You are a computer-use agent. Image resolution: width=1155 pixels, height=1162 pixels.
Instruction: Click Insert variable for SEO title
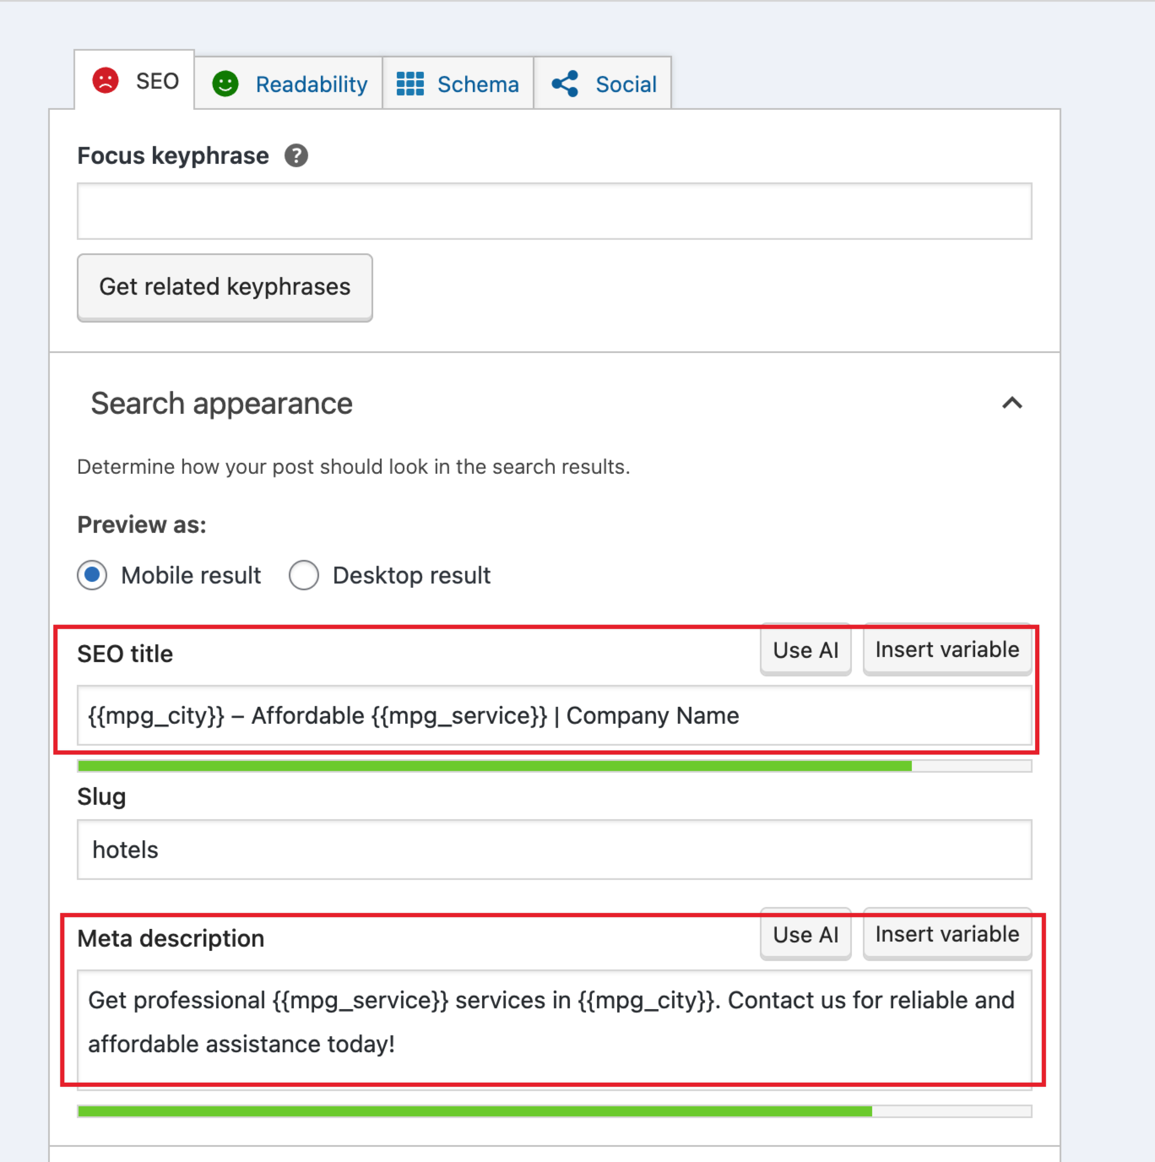[x=946, y=650]
